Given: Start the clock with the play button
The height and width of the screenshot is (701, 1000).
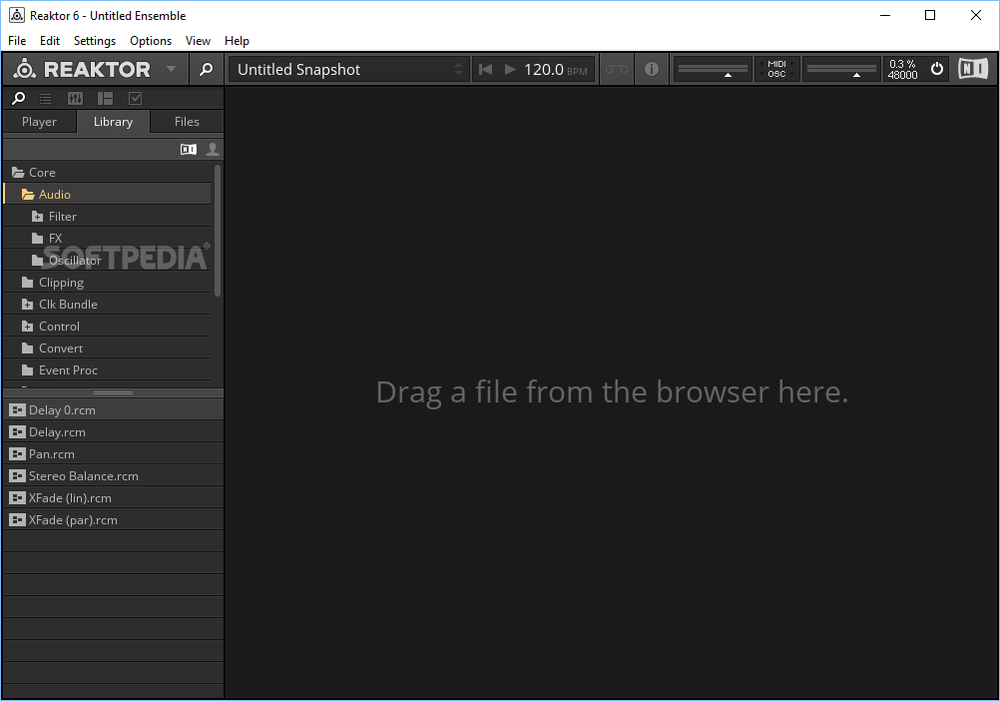Looking at the screenshot, I should coord(510,69).
